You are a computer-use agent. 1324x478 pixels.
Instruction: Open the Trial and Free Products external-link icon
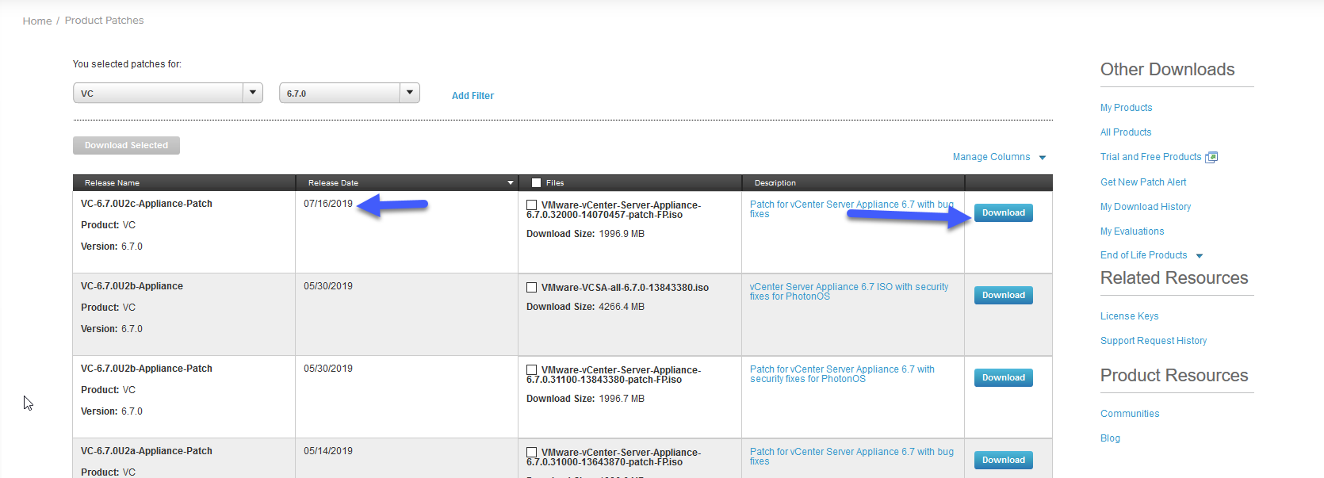[1211, 157]
